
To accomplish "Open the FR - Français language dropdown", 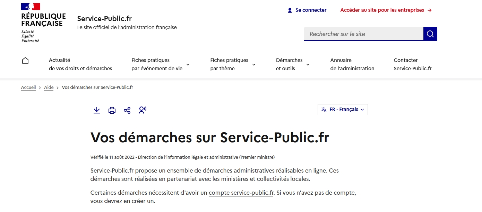I will point(343,110).
